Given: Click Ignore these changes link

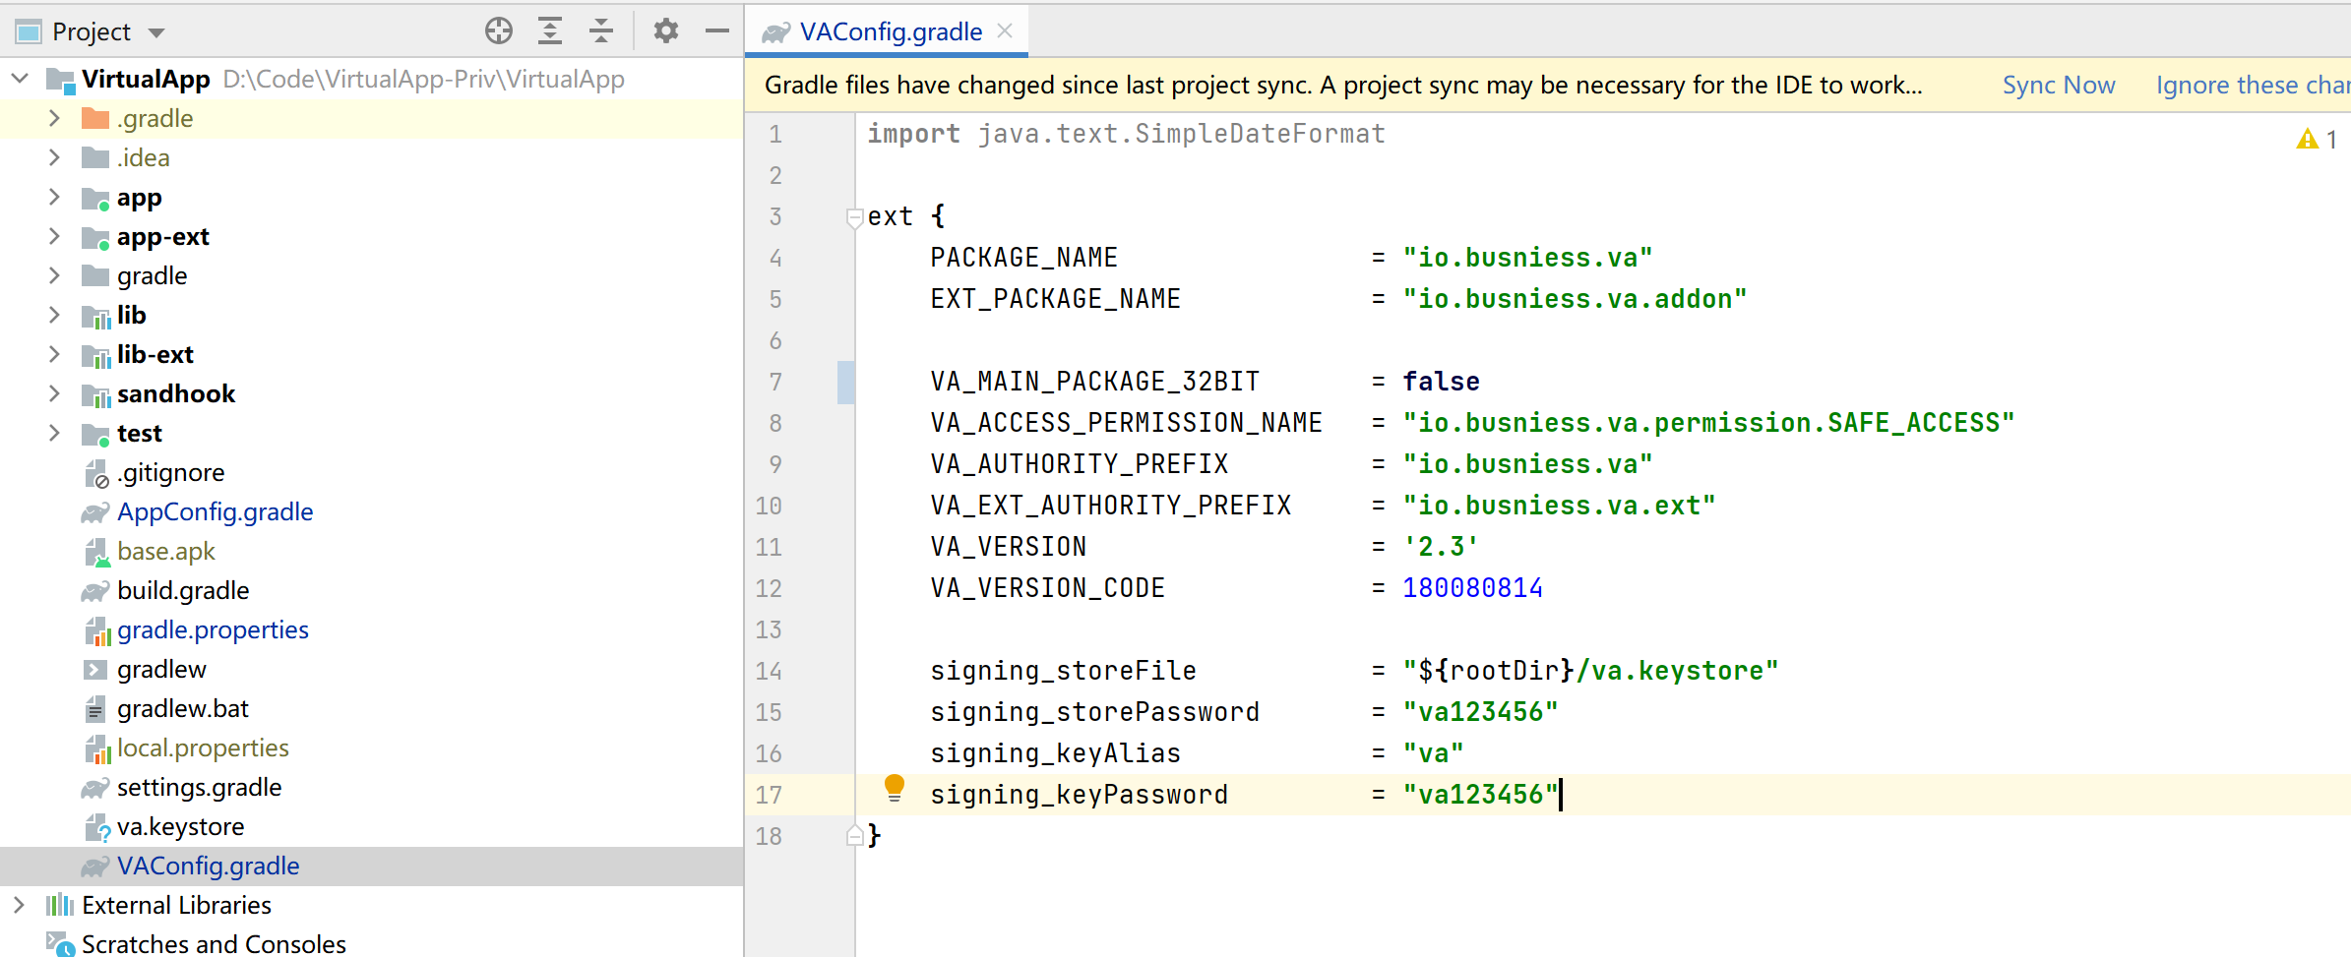Looking at the screenshot, I should [x=2254, y=84].
